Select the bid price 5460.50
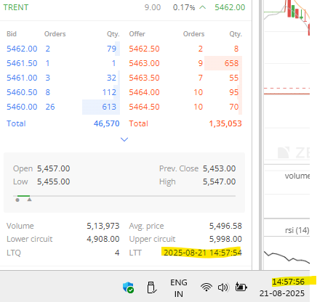317x302 pixels. [x=22, y=92]
